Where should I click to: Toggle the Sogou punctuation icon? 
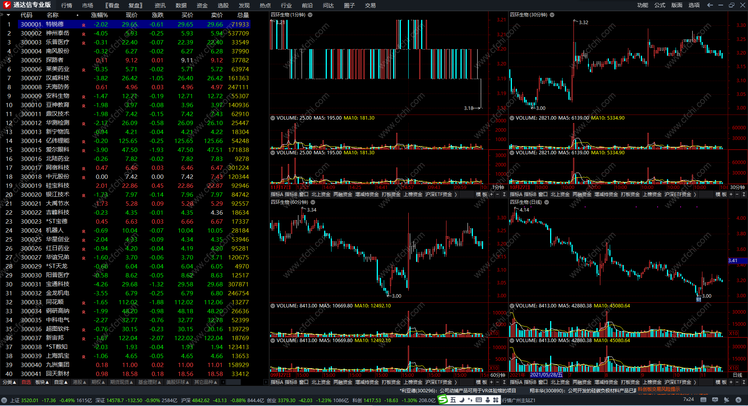point(470,400)
